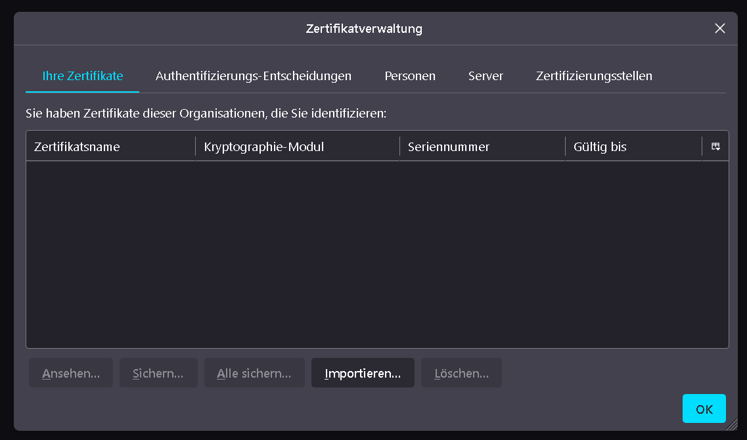Go to the Server tab
Image resolution: width=747 pixels, height=440 pixels.
(x=486, y=76)
